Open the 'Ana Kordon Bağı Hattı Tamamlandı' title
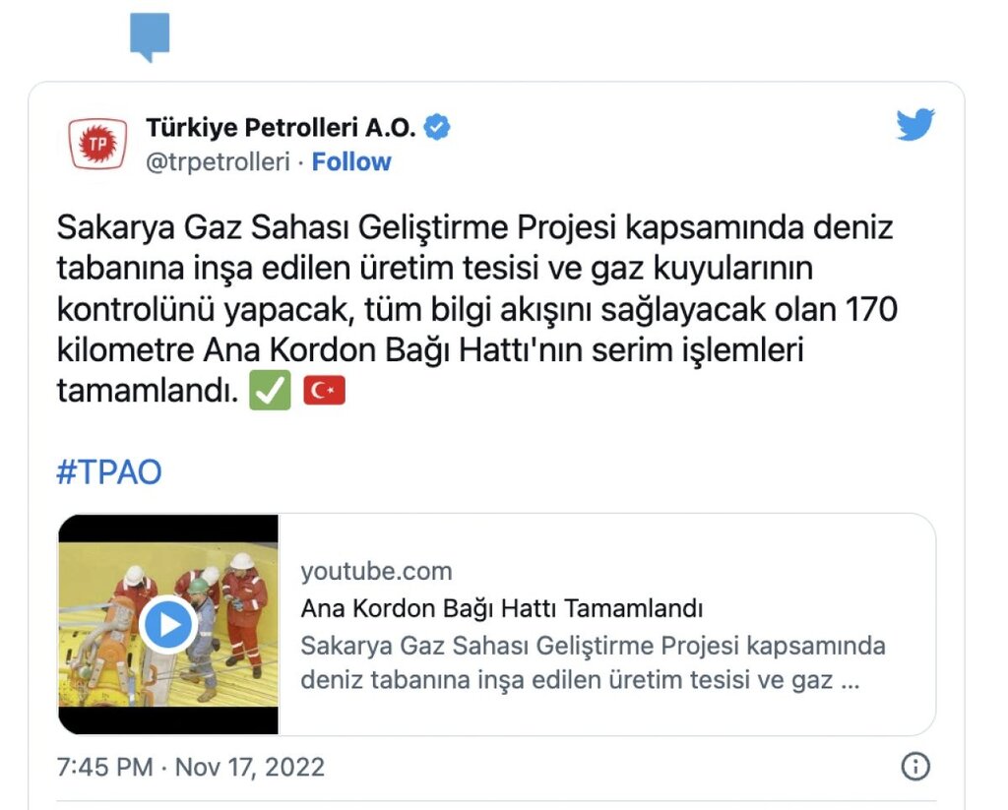Image resolution: width=1008 pixels, height=810 pixels. click(x=501, y=607)
